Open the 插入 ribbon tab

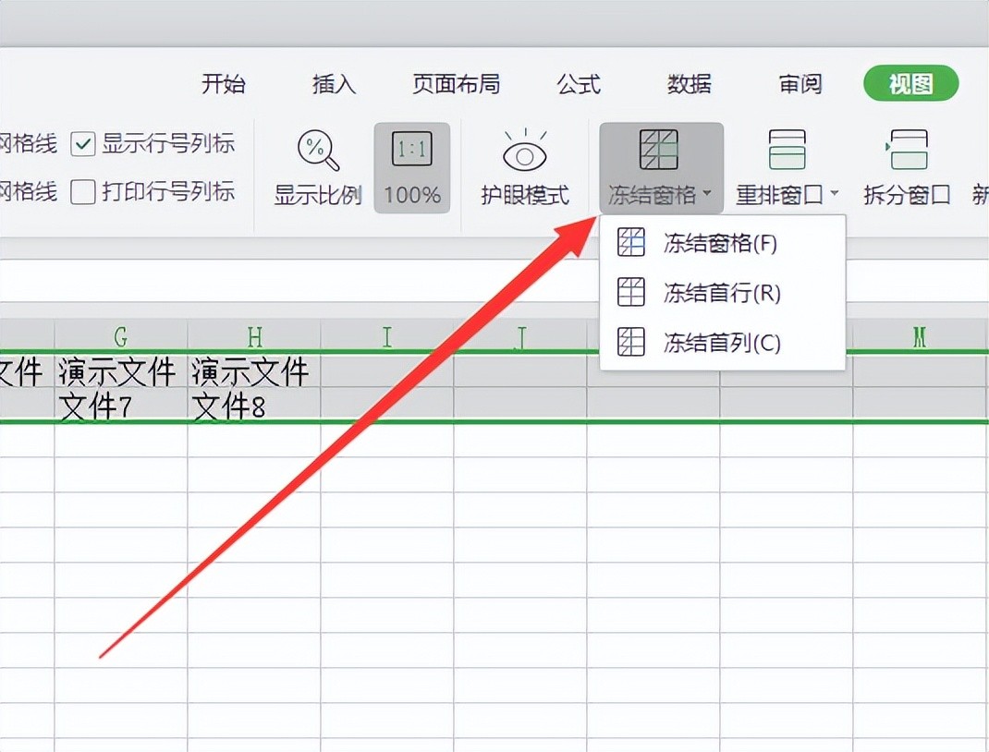tap(334, 85)
